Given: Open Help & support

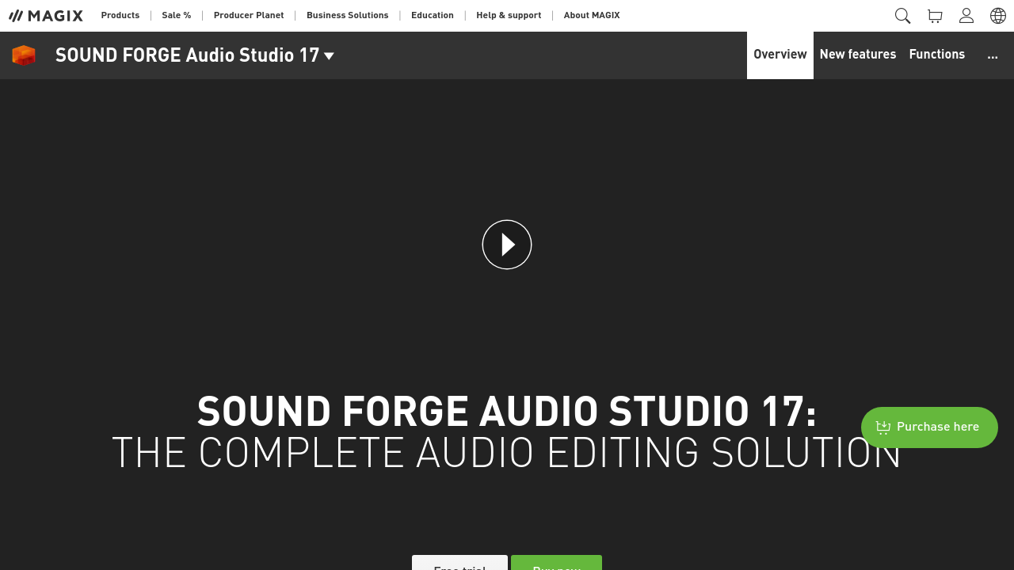Looking at the screenshot, I should coord(509,16).
